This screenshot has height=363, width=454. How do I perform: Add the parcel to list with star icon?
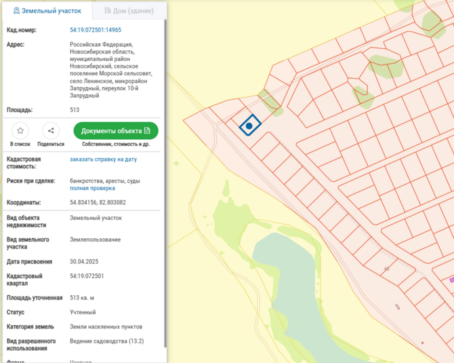pos(20,131)
